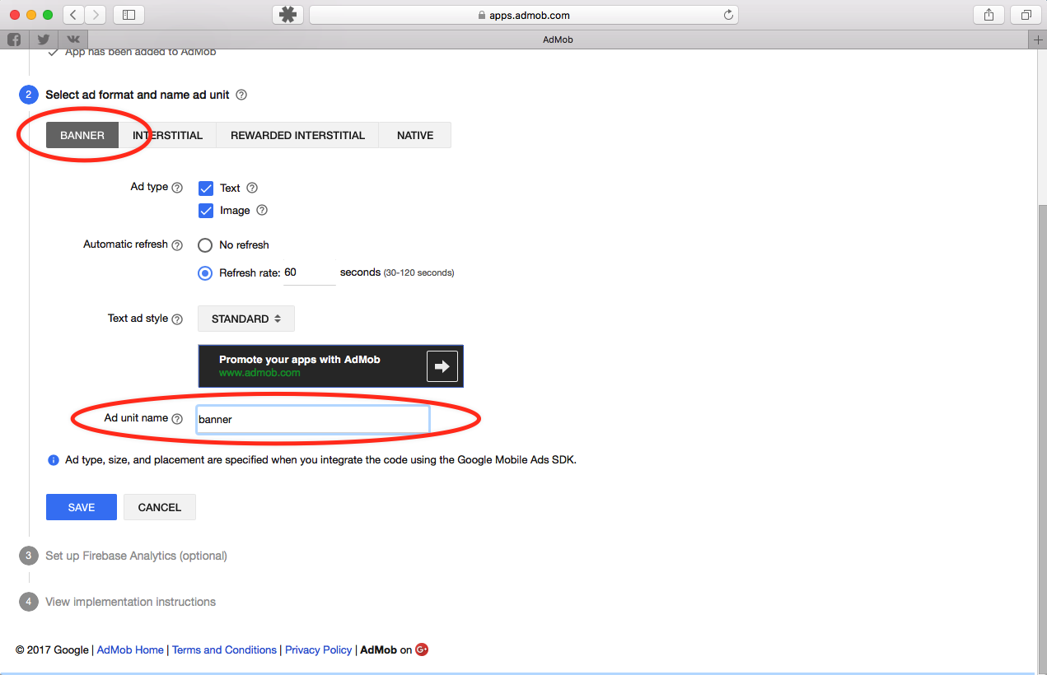This screenshot has height=675, width=1047.
Task: Click the apps.admob.com address bar
Action: pos(523,15)
